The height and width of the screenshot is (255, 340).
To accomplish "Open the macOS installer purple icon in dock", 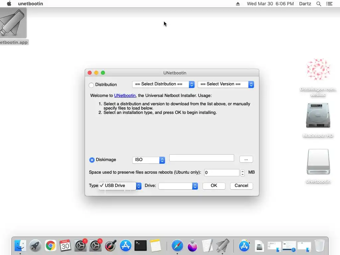I will (192, 246).
